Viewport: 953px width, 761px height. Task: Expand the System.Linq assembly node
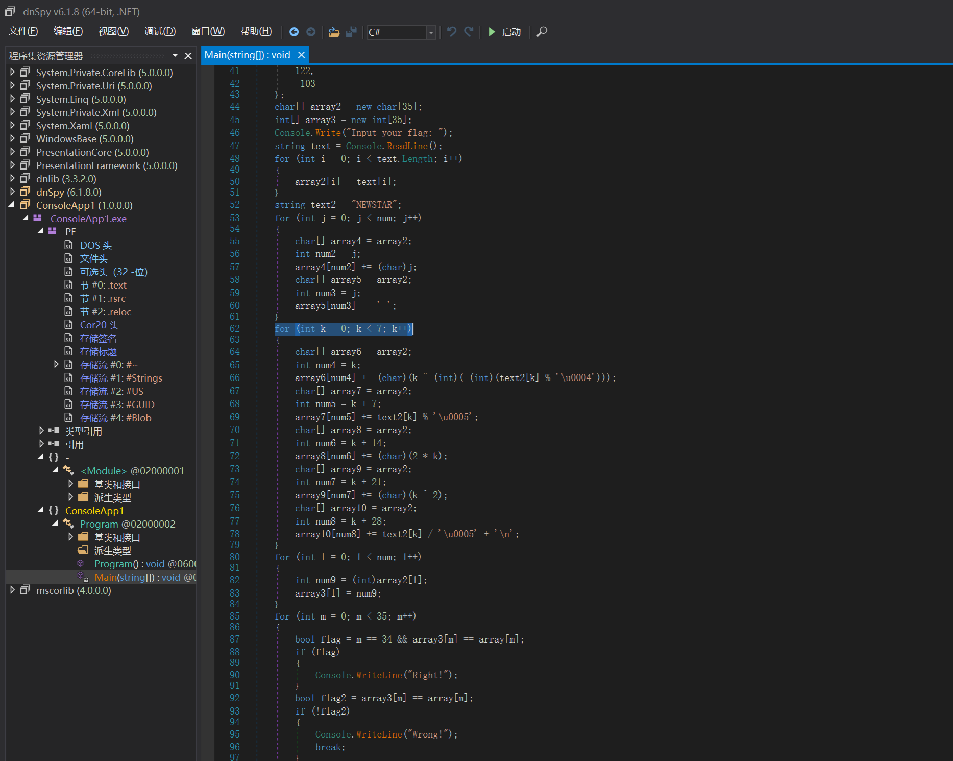12,99
